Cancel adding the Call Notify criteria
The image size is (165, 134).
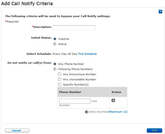(17, 130)
